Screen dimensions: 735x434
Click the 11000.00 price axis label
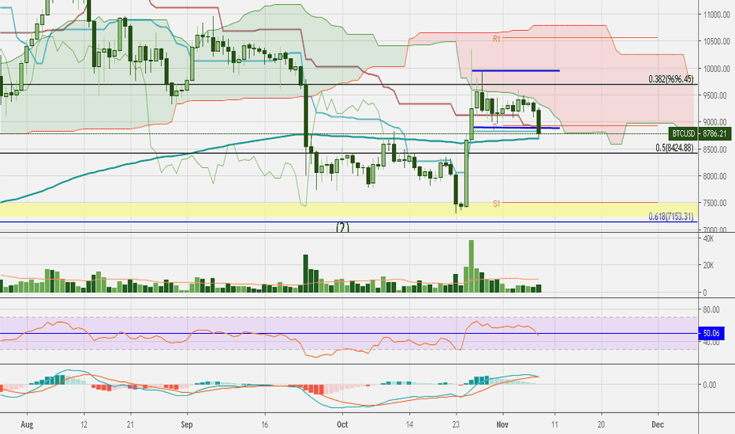click(716, 14)
